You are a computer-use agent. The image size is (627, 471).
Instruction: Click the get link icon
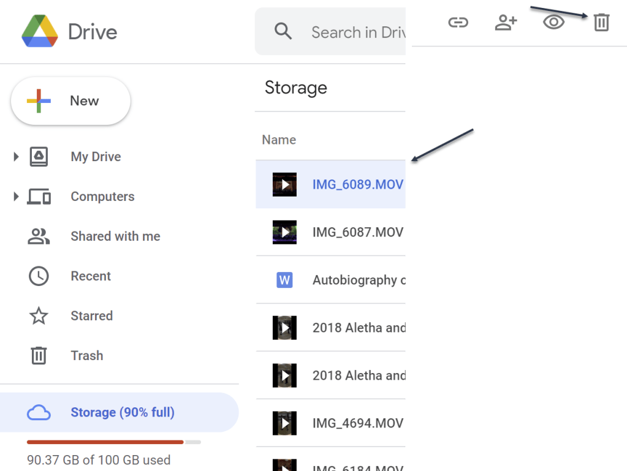pyautogui.click(x=458, y=23)
